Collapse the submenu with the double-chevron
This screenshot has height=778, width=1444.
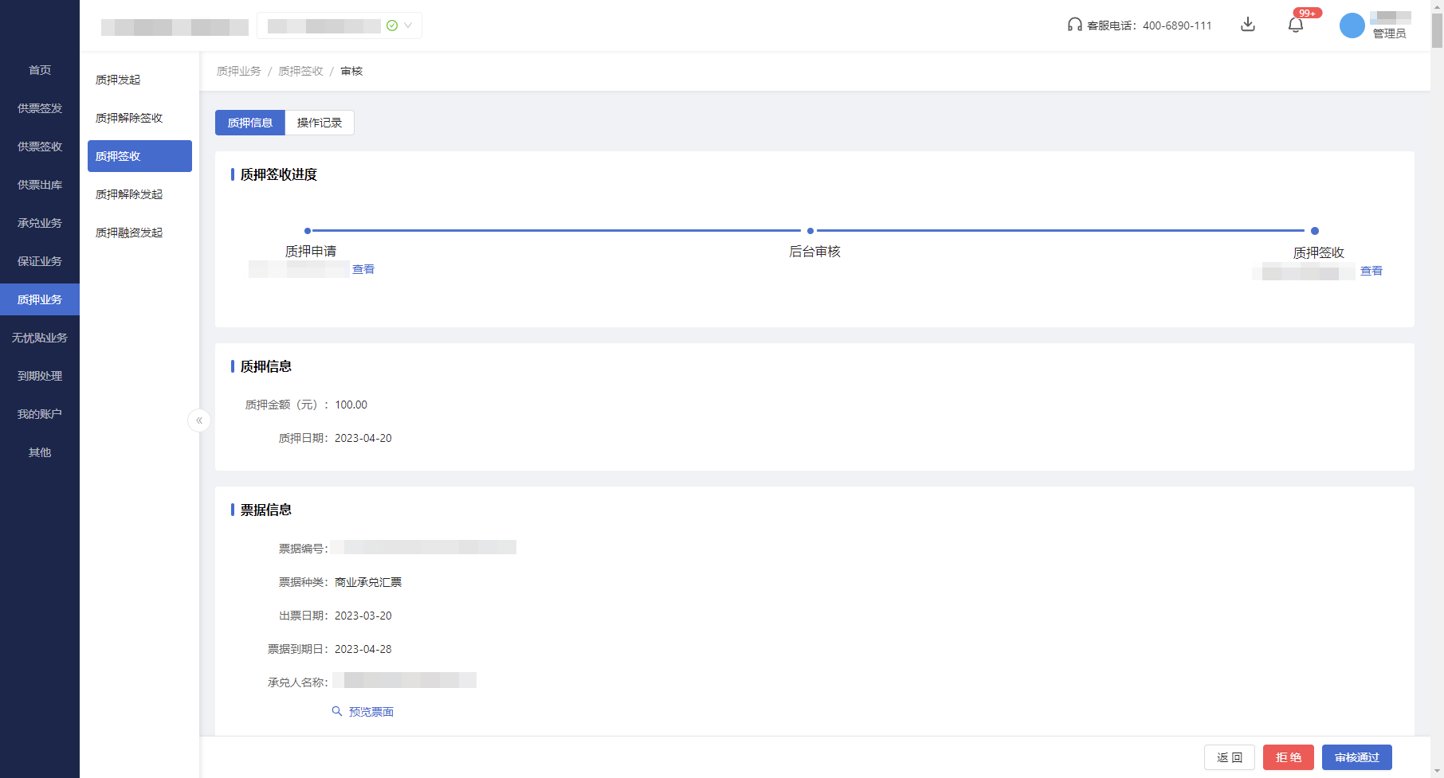(x=199, y=420)
